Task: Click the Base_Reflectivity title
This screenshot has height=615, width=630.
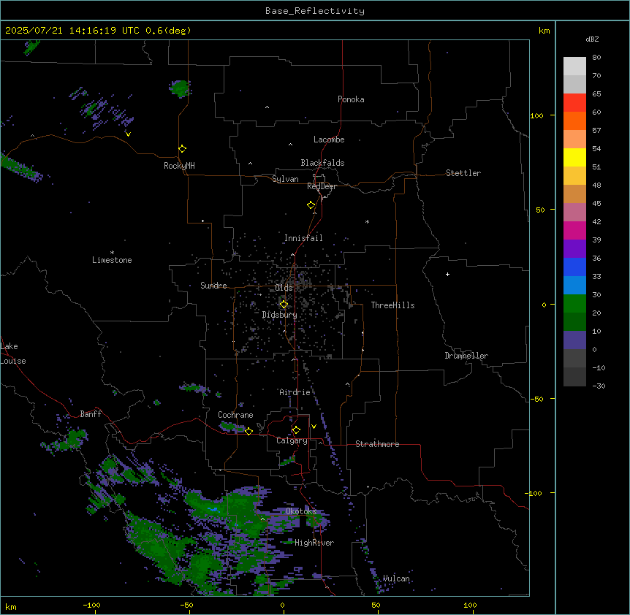Action: point(315,11)
